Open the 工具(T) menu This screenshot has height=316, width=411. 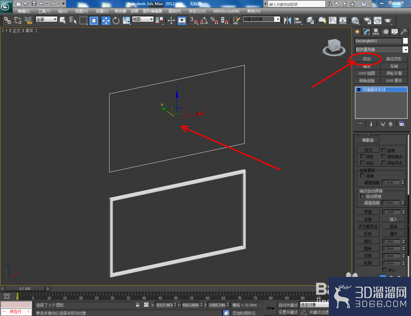pos(44,11)
